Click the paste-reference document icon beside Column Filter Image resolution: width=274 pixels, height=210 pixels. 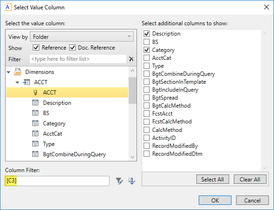(131, 181)
